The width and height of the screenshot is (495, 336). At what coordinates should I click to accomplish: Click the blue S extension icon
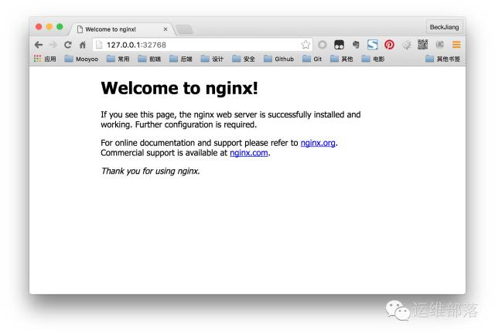tap(373, 45)
